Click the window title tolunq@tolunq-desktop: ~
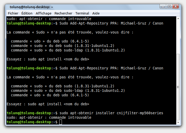186x133 pixels. (x=31, y=7)
